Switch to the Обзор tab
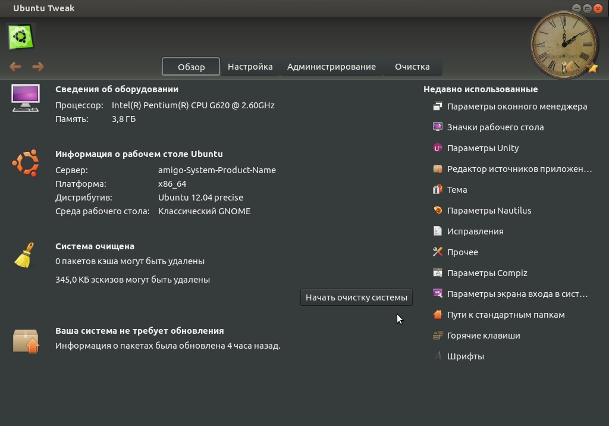This screenshot has height=426, width=609. click(x=191, y=67)
